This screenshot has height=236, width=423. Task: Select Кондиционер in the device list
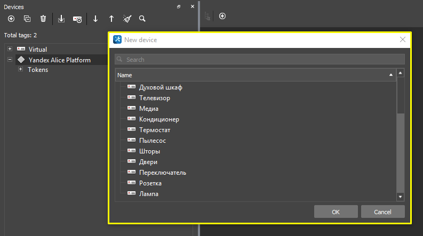pyautogui.click(x=159, y=119)
